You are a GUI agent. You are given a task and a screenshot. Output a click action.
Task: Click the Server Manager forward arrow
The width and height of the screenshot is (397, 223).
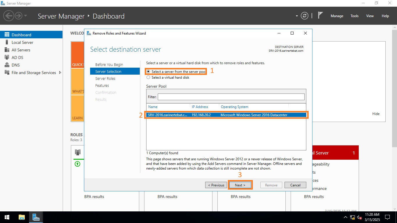pyautogui.click(x=19, y=15)
